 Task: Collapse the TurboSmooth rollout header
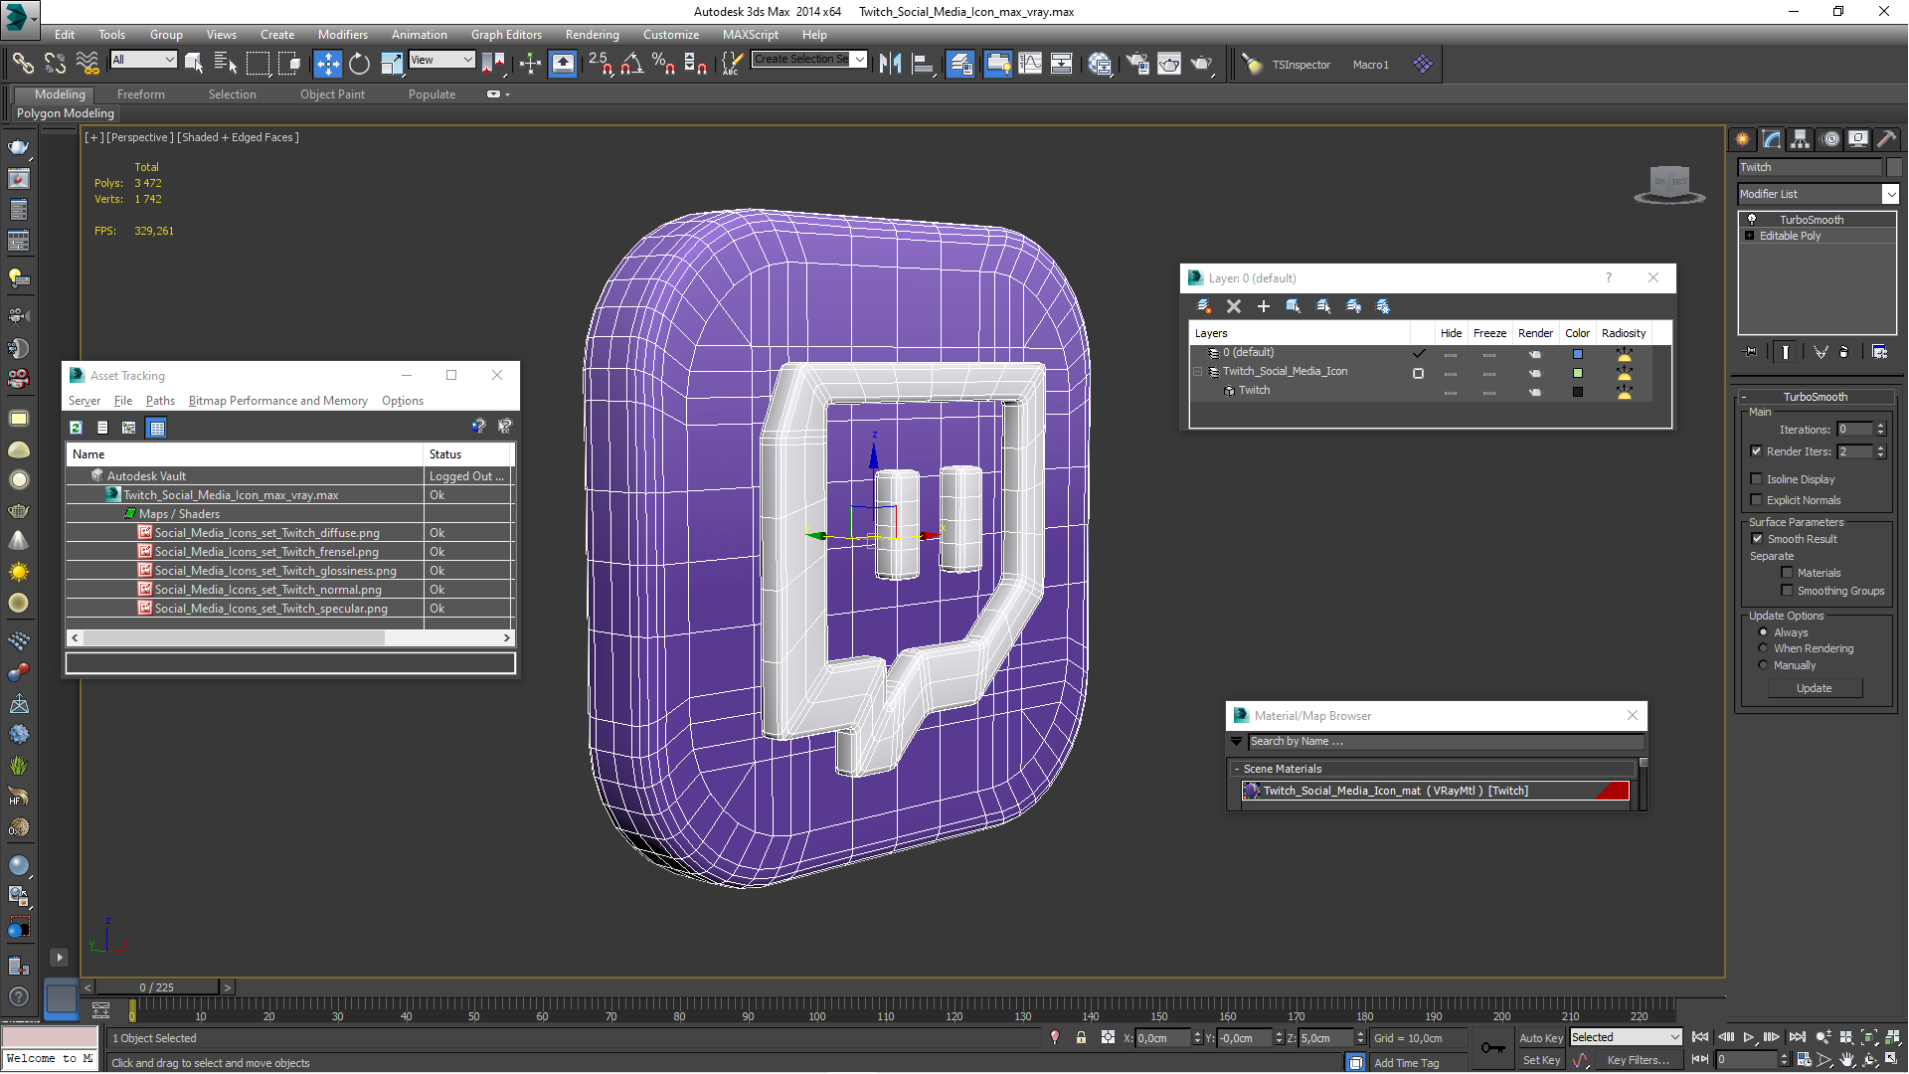click(1815, 397)
